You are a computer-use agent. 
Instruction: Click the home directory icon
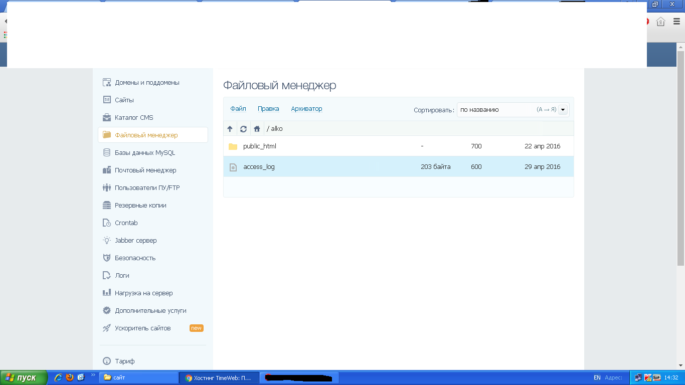pos(257,129)
